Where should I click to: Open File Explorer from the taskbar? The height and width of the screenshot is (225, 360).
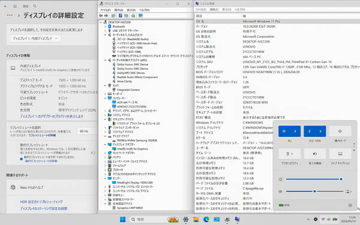tap(196, 220)
